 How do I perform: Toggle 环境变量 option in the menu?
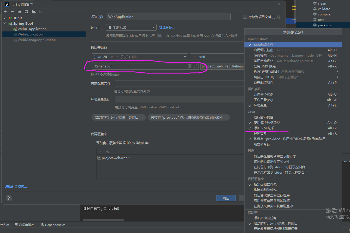(293, 105)
